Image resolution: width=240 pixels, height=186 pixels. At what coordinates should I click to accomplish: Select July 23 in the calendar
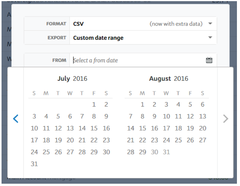click(x=106, y=140)
